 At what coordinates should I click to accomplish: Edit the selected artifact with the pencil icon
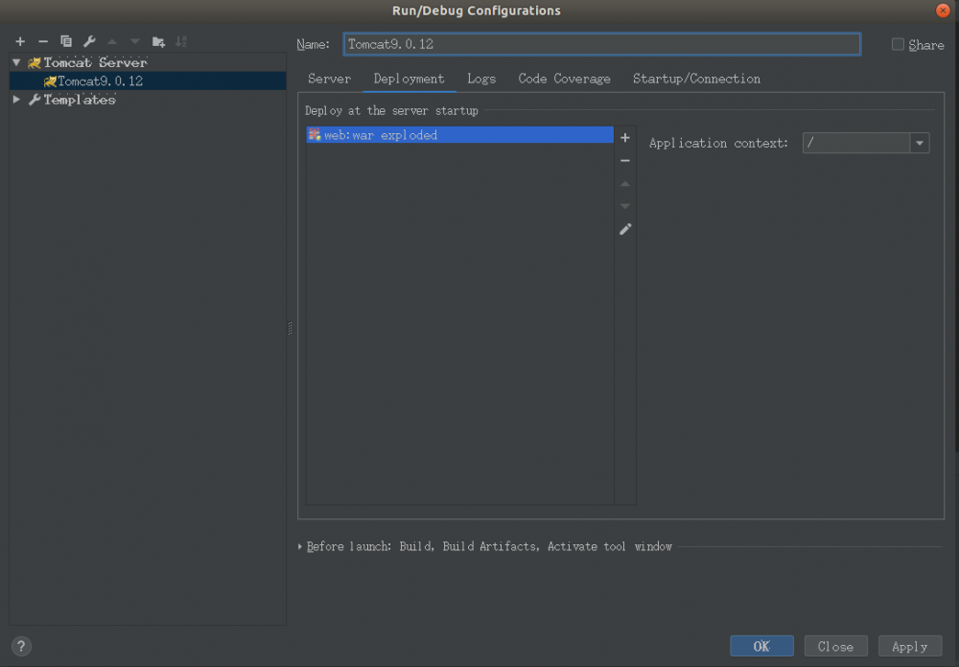click(x=624, y=229)
